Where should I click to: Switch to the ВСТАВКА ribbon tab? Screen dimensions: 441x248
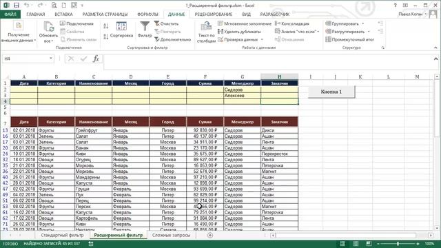click(63, 14)
